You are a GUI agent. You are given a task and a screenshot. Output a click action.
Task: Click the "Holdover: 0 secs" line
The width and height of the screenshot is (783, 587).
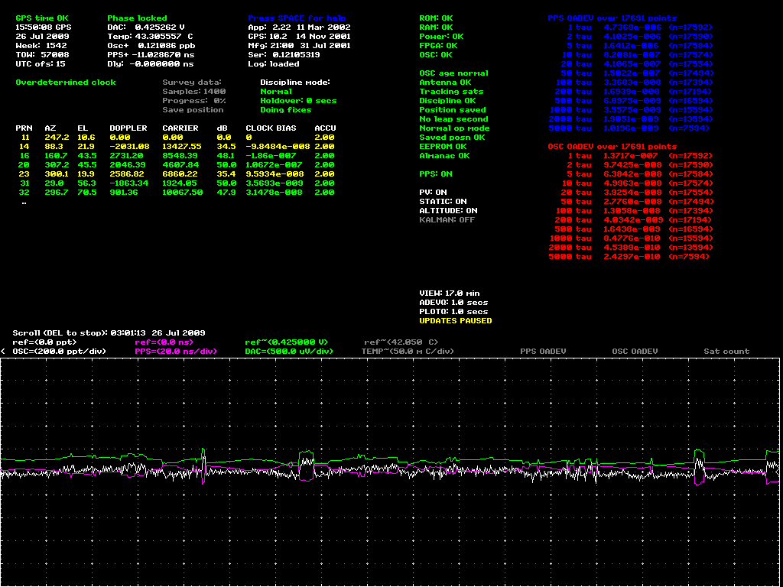point(298,100)
